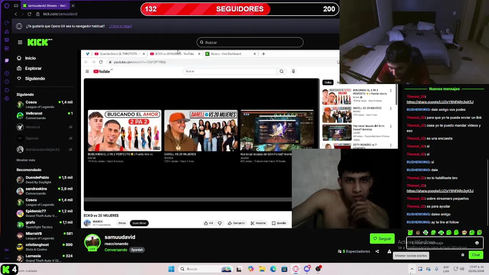Open sandraskins recommended channel

click(x=44, y=191)
